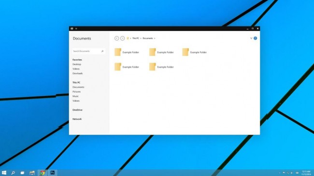314x176 pixels.
Task: Expand the ribbon with the V chevron
Action: 251,38
